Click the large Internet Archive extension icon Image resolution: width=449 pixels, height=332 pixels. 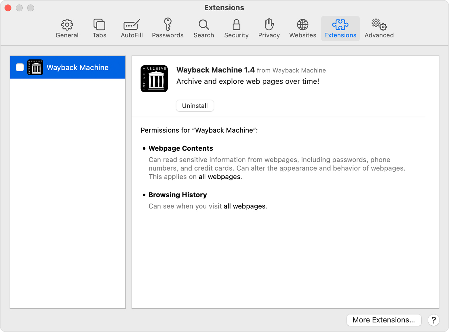[154, 79]
